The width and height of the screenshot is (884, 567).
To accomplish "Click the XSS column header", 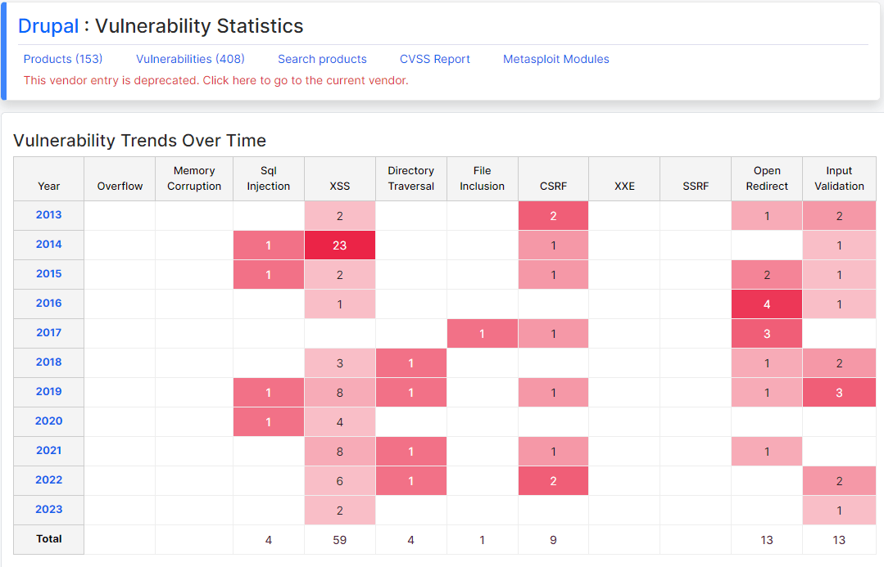I will 340,186.
